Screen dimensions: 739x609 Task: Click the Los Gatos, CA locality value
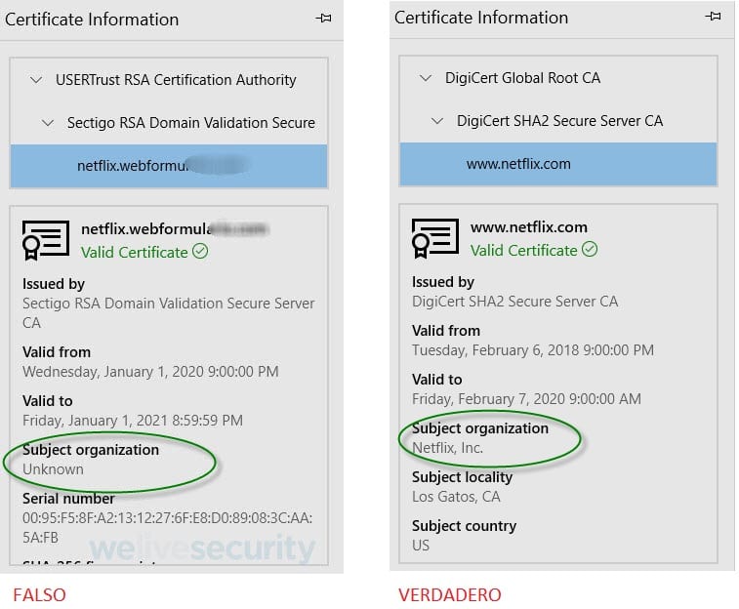point(456,497)
